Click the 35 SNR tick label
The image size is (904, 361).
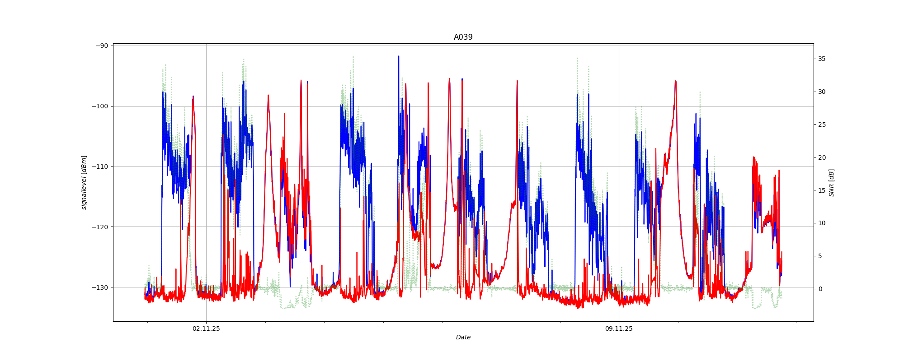point(821,59)
